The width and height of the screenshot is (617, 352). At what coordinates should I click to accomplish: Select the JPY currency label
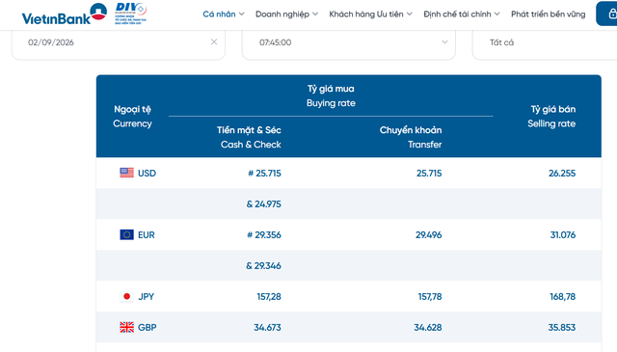point(146,296)
